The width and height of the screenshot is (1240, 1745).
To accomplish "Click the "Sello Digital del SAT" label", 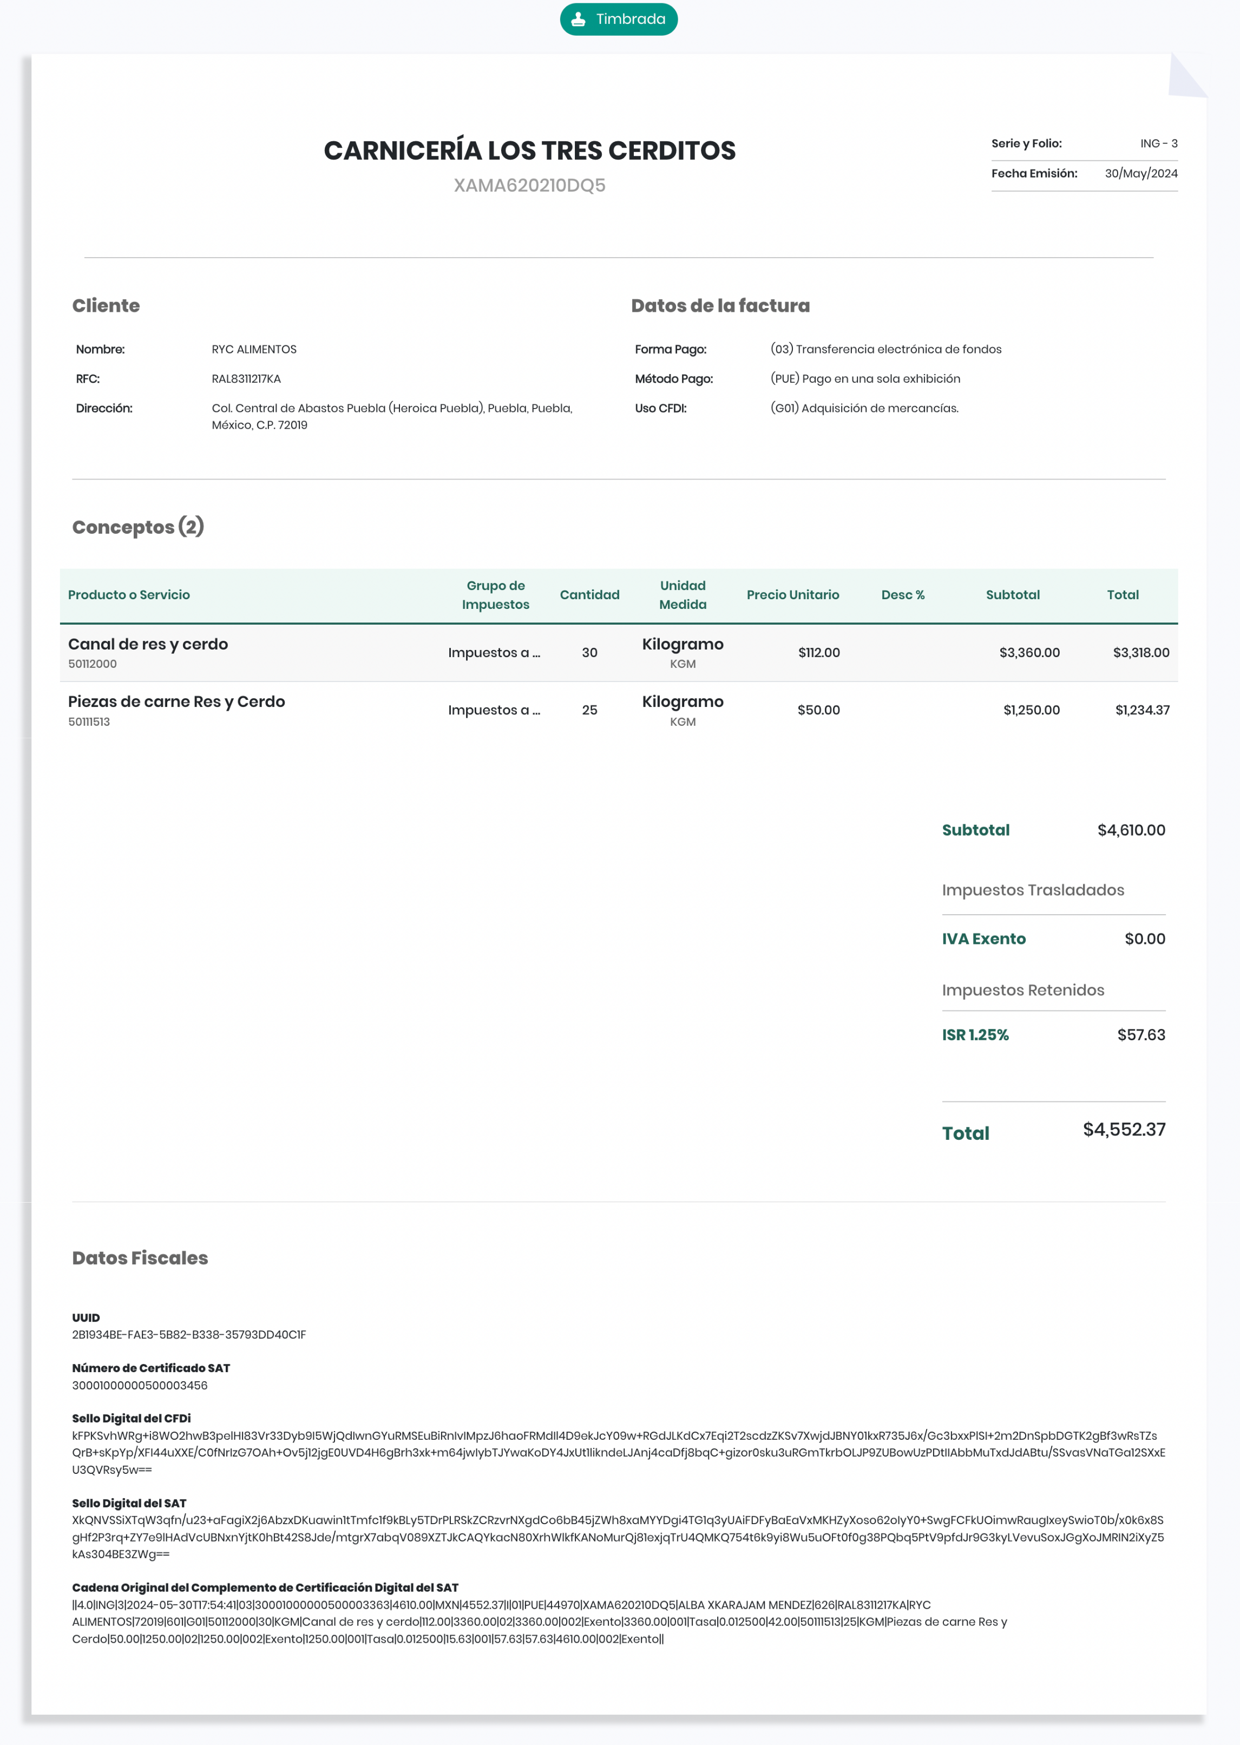I will [x=129, y=1503].
